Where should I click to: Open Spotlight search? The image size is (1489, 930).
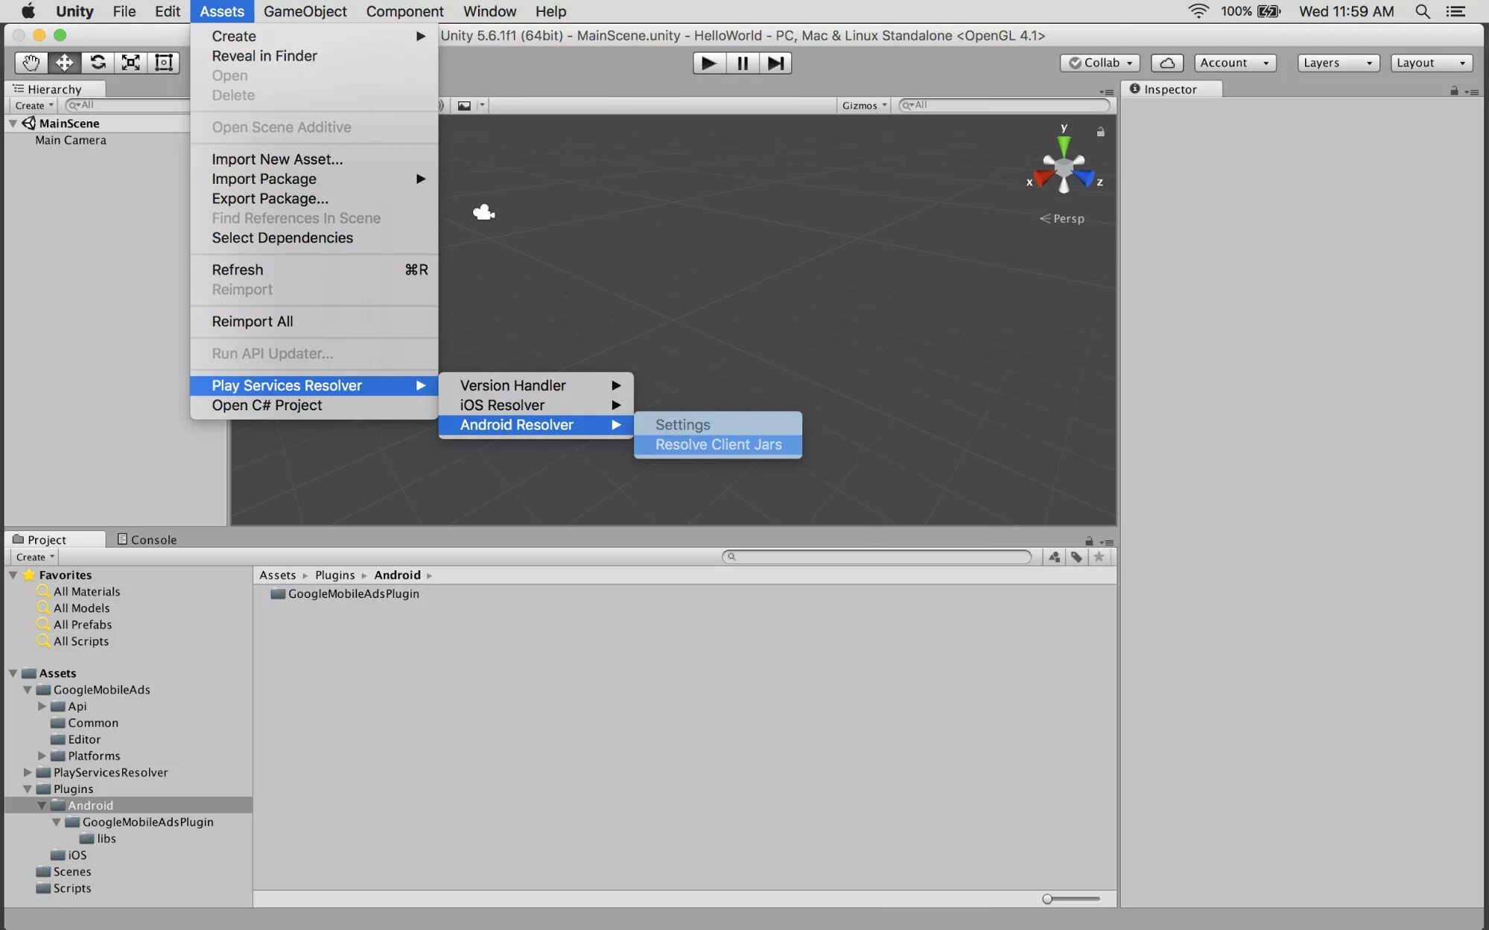click(x=1422, y=11)
